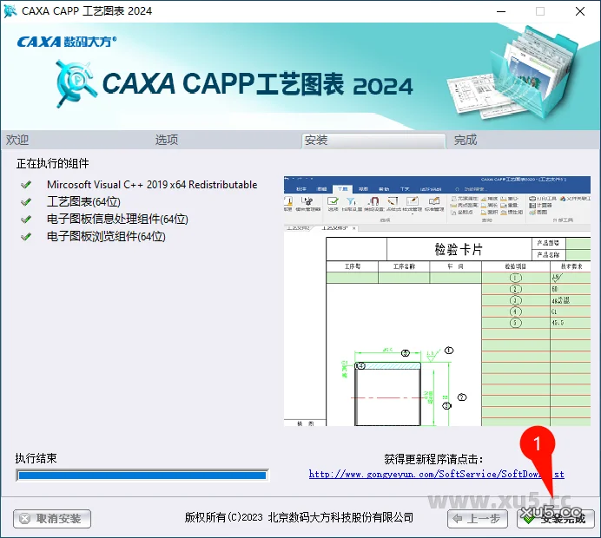
Task: Click the CAXA数码大方 brand logo
Action: coord(66,41)
